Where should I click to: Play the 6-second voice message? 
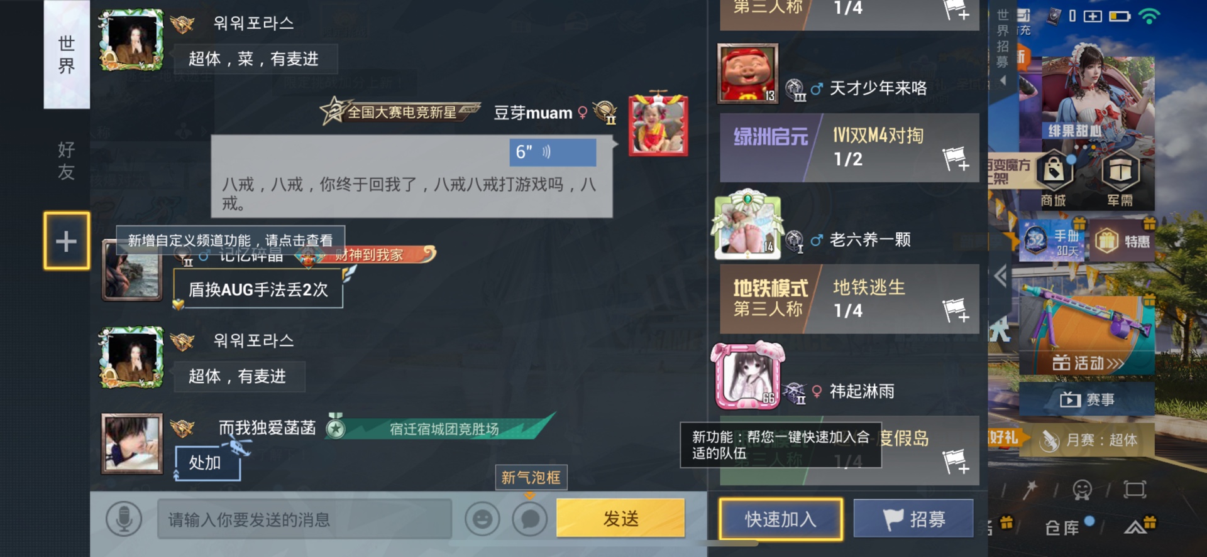[x=553, y=152]
